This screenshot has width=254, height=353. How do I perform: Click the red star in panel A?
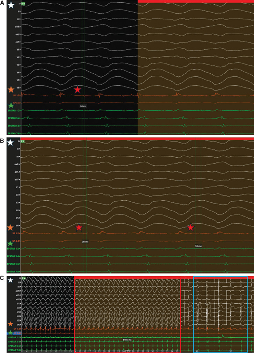click(78, 90)
